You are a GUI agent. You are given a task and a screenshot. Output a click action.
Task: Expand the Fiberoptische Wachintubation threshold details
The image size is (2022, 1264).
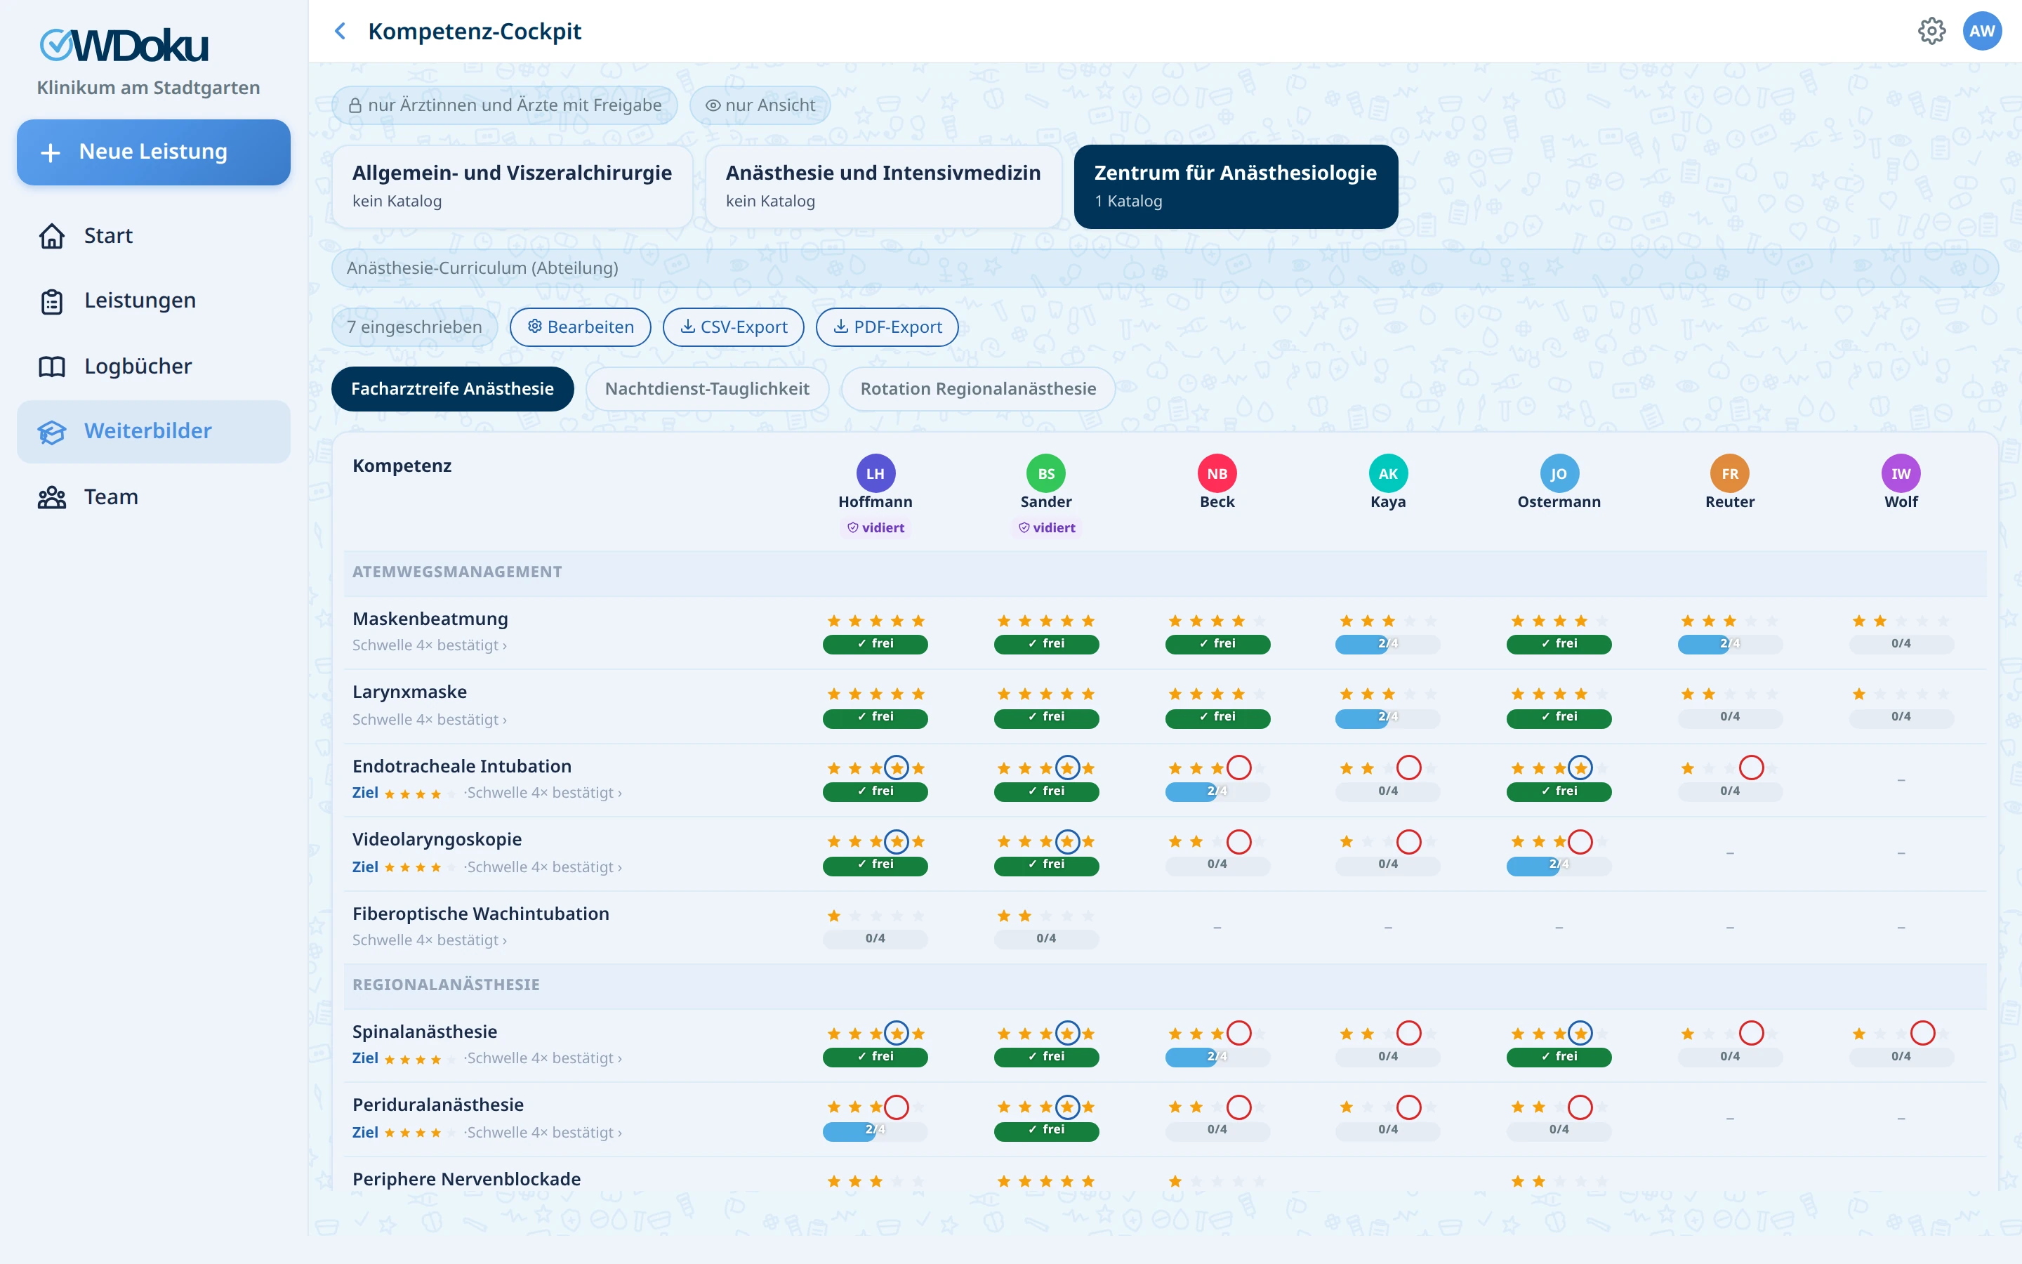[x=429, y=940]
